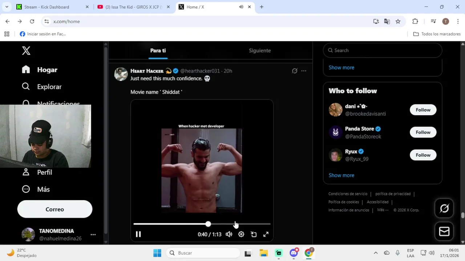Reload the current page

[32, 21]
